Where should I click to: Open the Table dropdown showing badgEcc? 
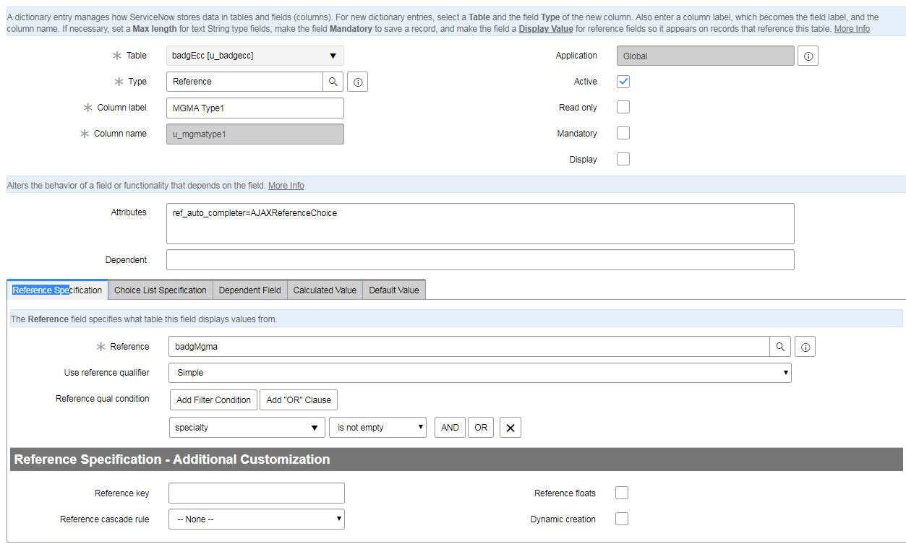[255, 56]
